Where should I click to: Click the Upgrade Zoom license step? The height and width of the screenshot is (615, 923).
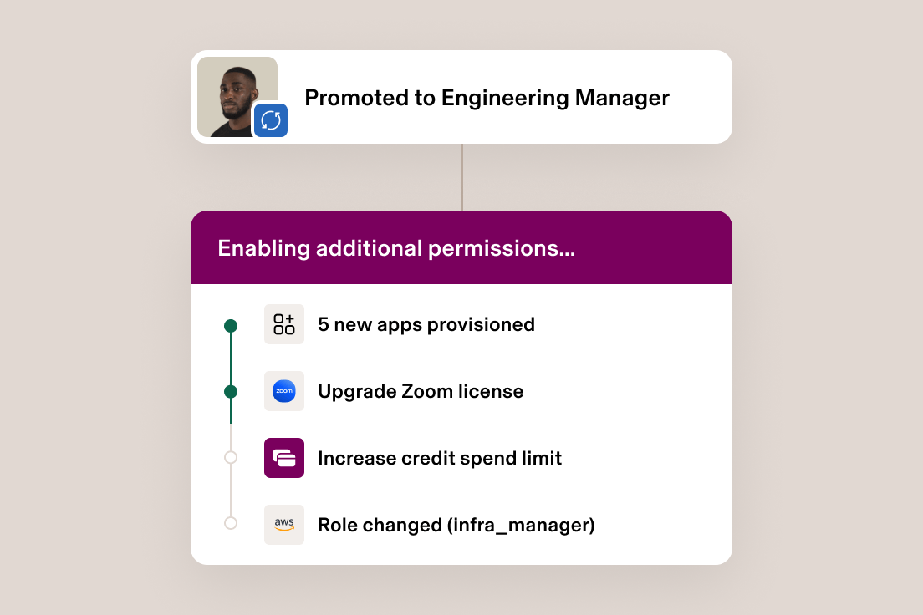421,391
